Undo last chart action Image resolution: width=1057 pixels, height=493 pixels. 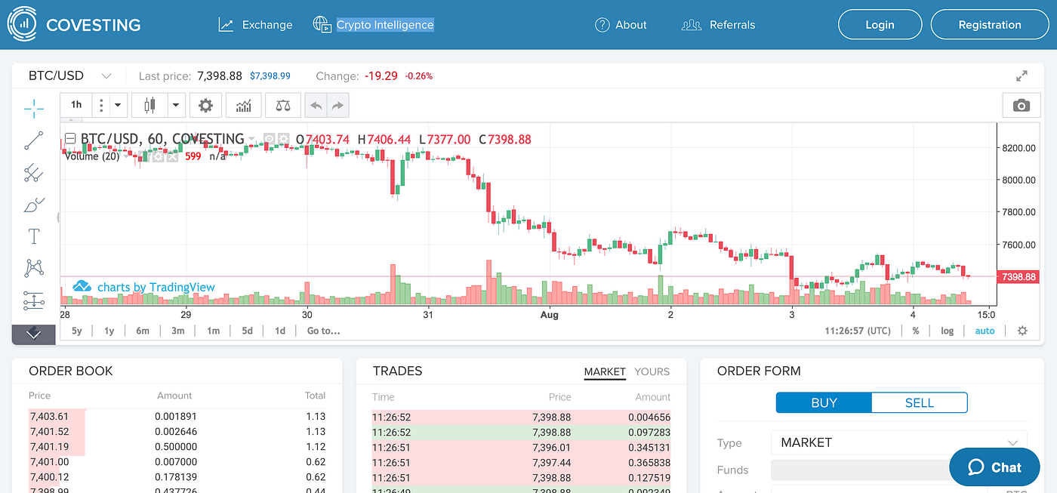(316, 106)
